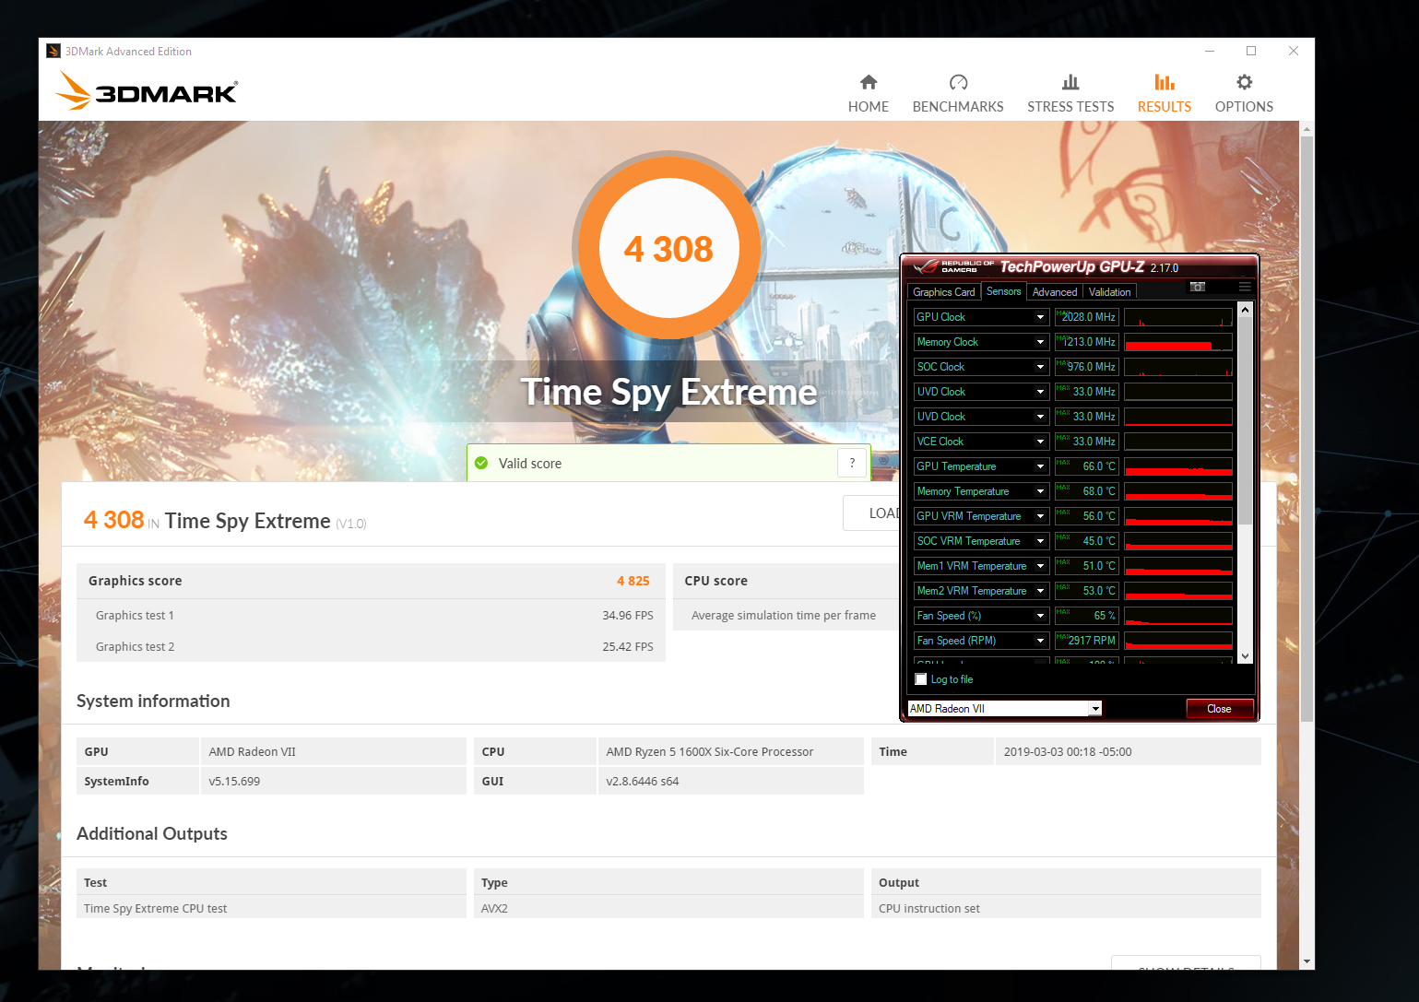Open the GPU Clock sensor dropdown
This screenshot has height=1002, width=1419.
coord(1040,317)
